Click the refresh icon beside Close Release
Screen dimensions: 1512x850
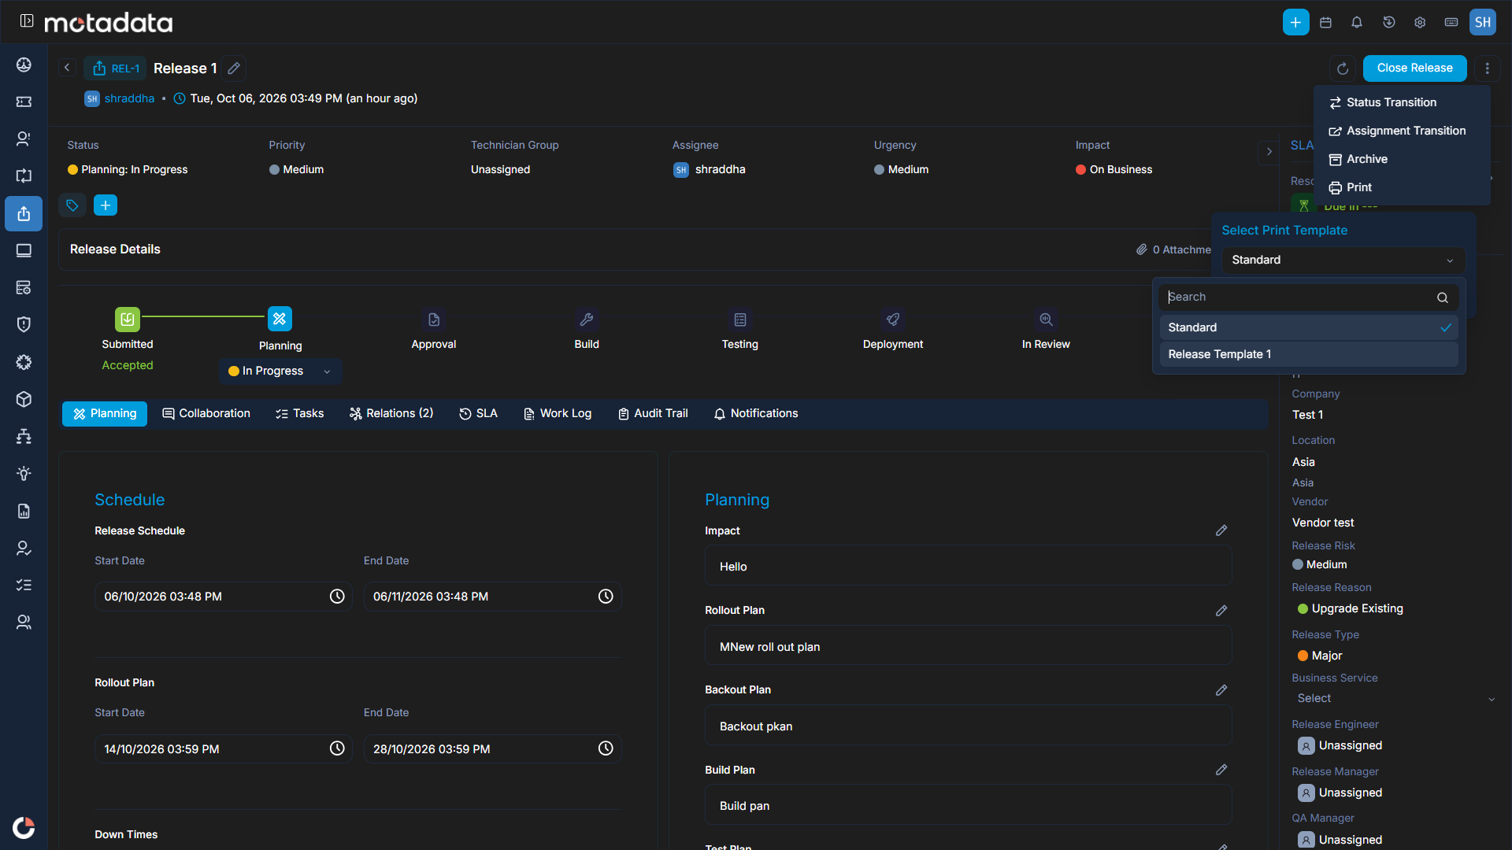tap(1343, 68)
